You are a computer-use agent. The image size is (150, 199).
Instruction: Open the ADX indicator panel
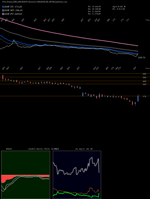click(x=77, y=175)
